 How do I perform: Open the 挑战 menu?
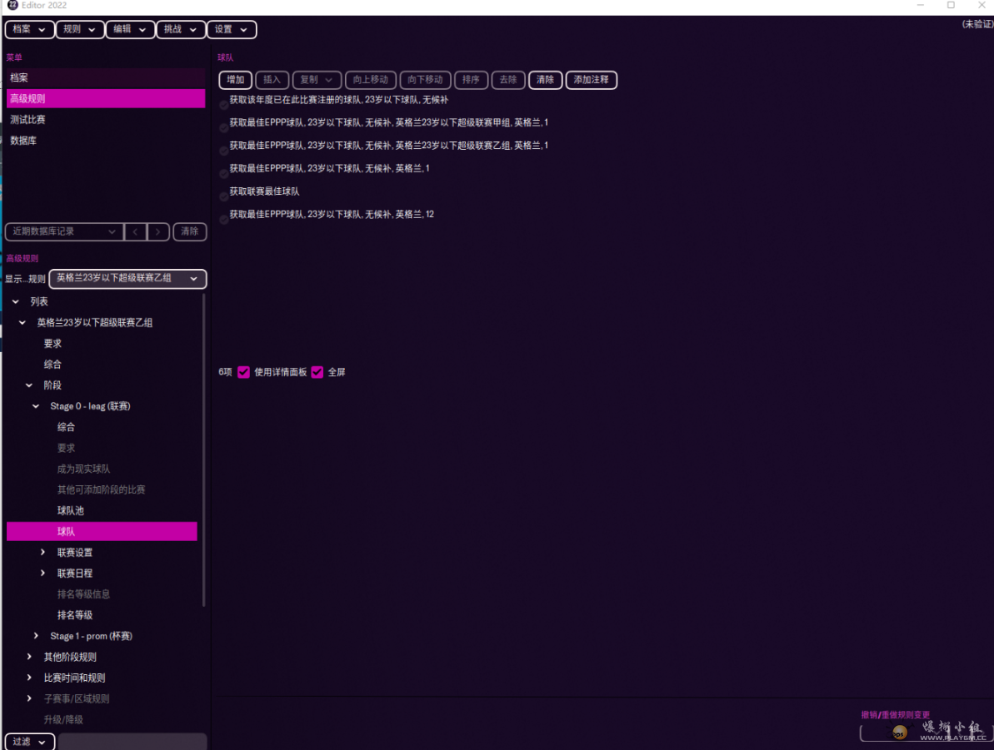pyautogui.click(x=181, y=29)
